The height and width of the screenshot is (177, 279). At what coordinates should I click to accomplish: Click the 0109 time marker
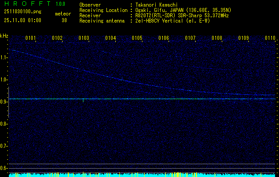[x=244, y=38]
